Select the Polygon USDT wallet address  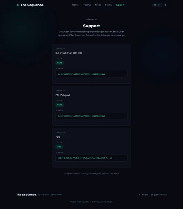[91, 116]
